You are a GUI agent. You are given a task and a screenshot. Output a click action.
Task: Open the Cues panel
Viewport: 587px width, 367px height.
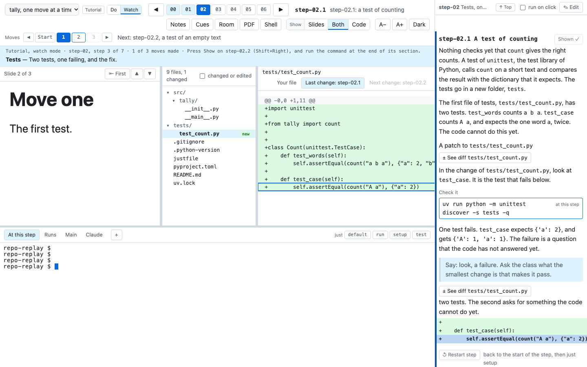[203, 24]
